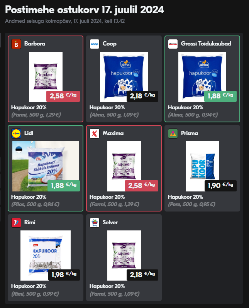The width and height of the screenshot is (249, 308).
Task: Click the 2,18 €/kg price badge in Coop
Action: click(x=142, y=96)
